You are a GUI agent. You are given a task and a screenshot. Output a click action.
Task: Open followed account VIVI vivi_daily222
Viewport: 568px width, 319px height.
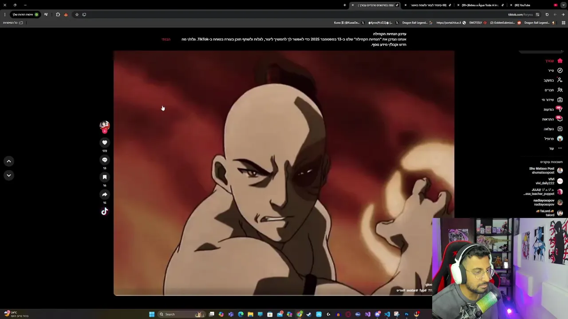[548, 181]
